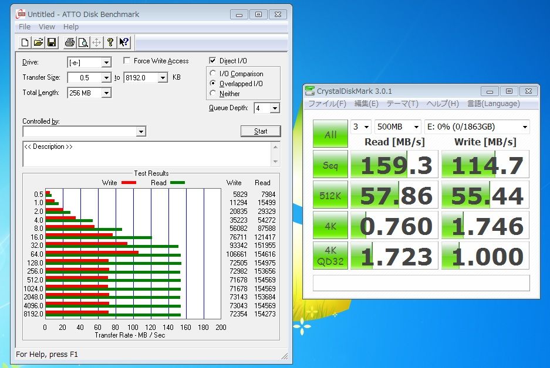Open the Transfer Size maximum 8192.0 dropdown
Viewport: 550px width, 368px height.
tap(163, 77)
